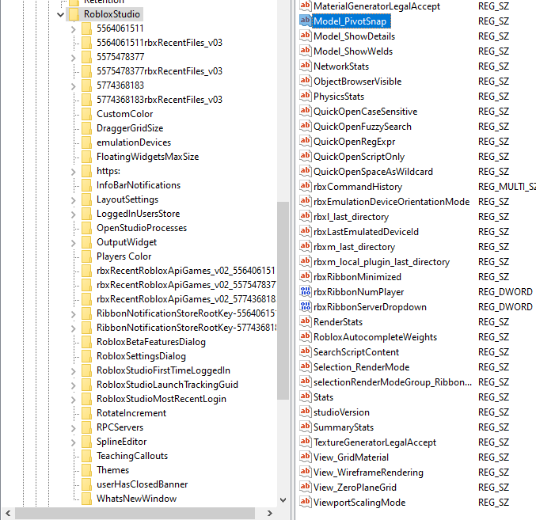Image resolution: width=536 pixels, height=520 pixels.
Task: Click the string icon beside studioVersion
Action: point(305,412)
